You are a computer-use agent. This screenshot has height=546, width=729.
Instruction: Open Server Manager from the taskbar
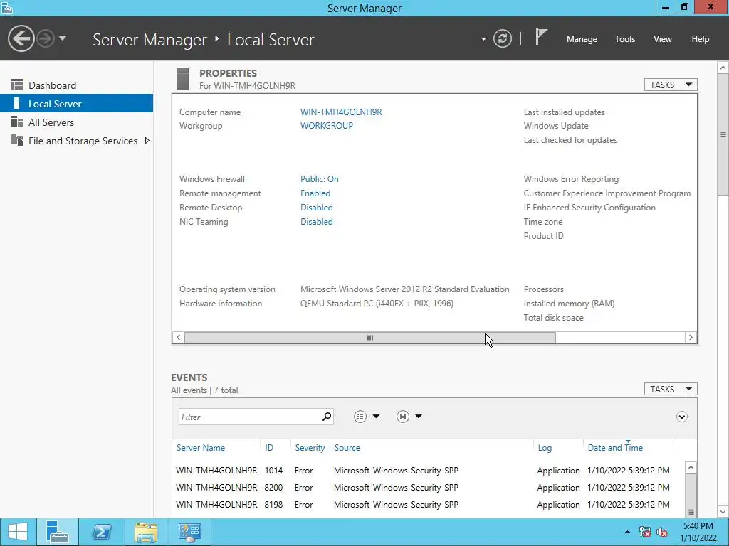pos(58,532)
